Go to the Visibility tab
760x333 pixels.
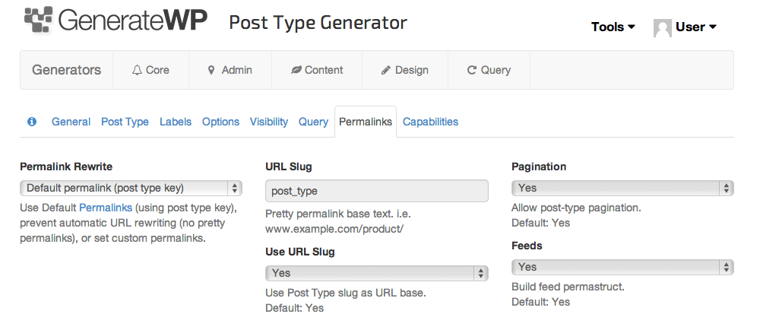(269, 122)
